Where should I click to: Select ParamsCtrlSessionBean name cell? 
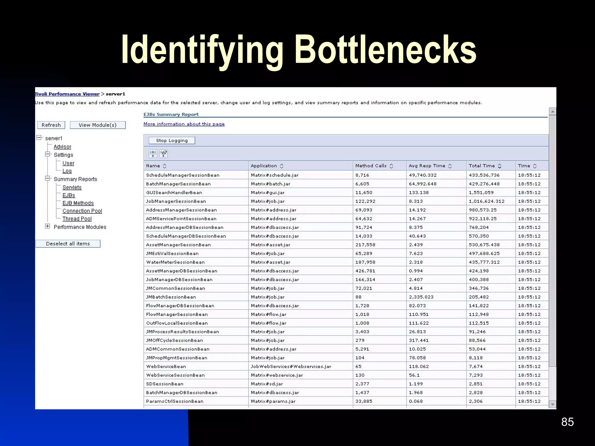[x=196, y=401]
